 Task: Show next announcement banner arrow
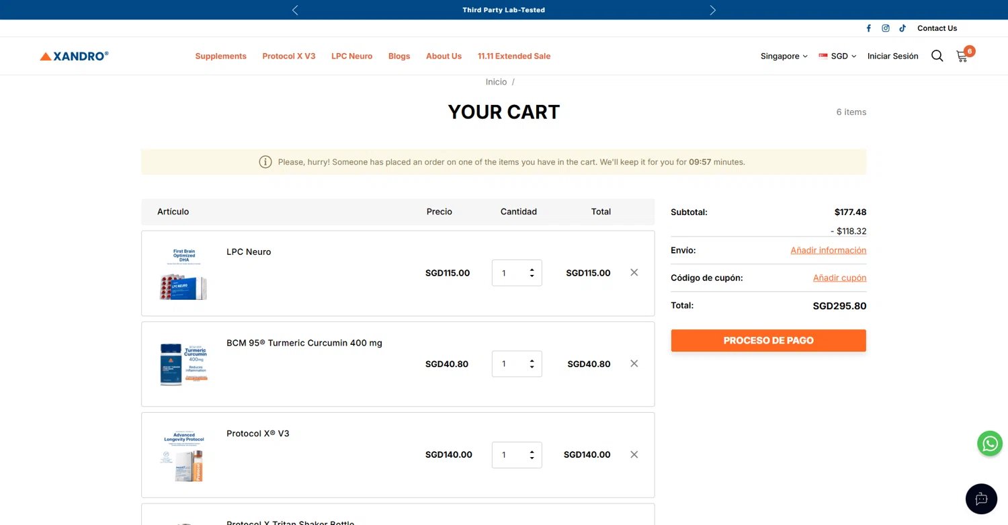point(712,10)
